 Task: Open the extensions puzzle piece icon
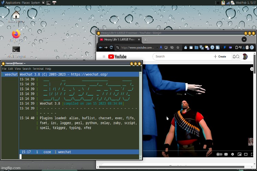[236, 48]
